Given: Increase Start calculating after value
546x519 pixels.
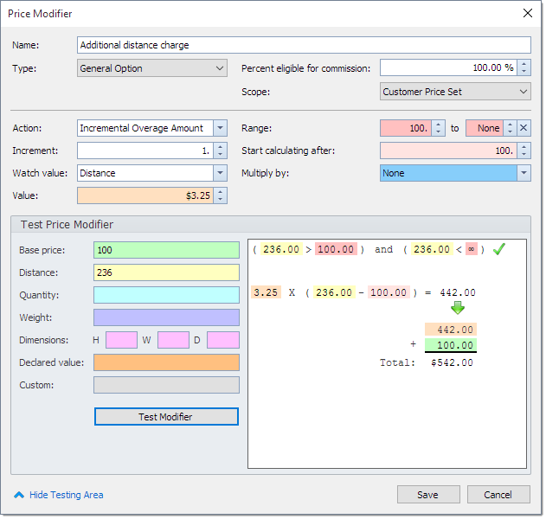Looking at the screenshot, I should click(x=524, y=147).
